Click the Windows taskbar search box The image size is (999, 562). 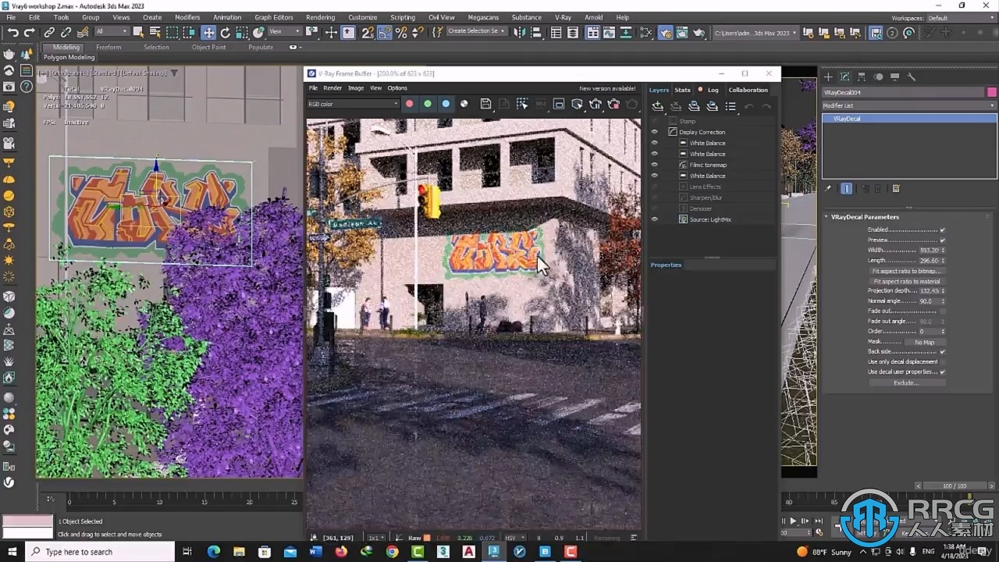click(x=100, y=552)
